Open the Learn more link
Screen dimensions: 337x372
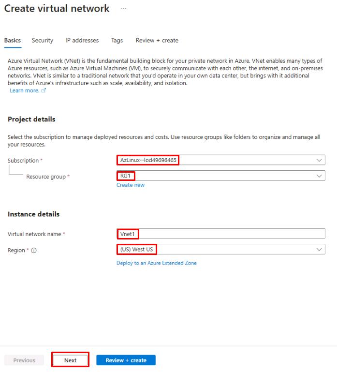25,90
